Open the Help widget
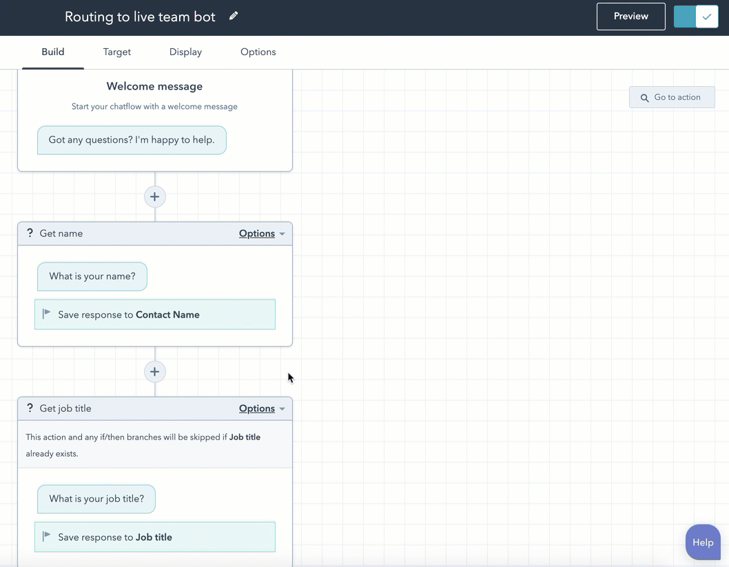This screenshot has width=729, height=567. click(x=703, y=542)
